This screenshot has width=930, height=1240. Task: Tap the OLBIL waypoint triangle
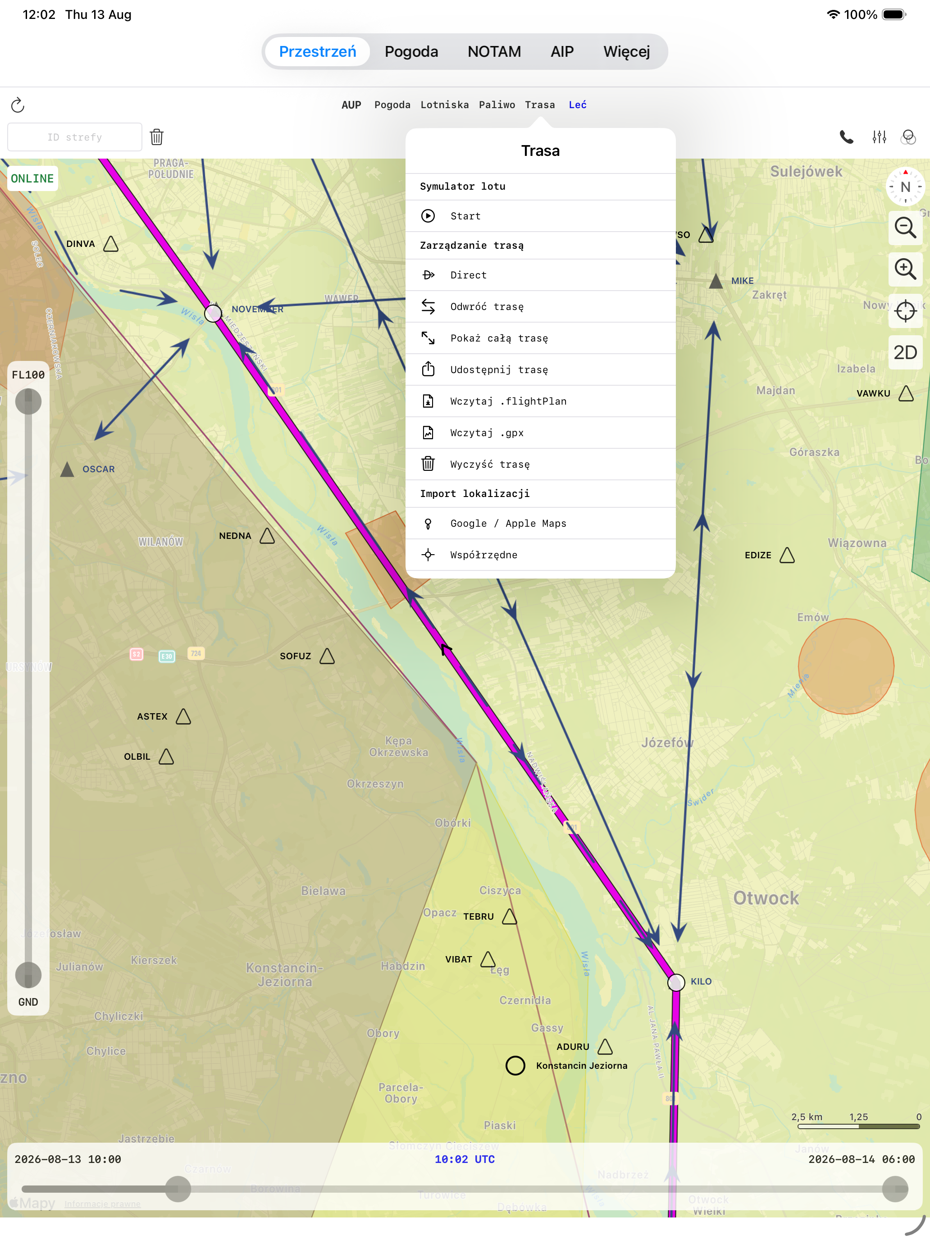coord(166,757)
